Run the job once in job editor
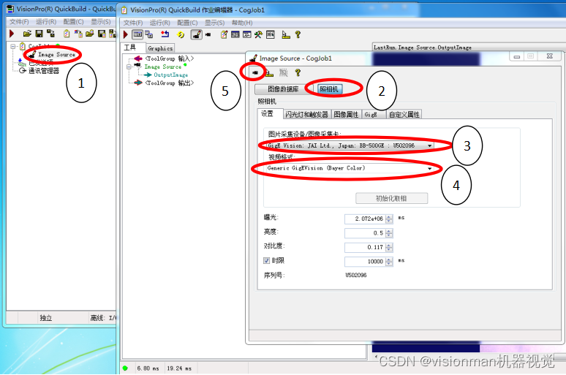The image size is (566, 375). [x=126, y=34]
